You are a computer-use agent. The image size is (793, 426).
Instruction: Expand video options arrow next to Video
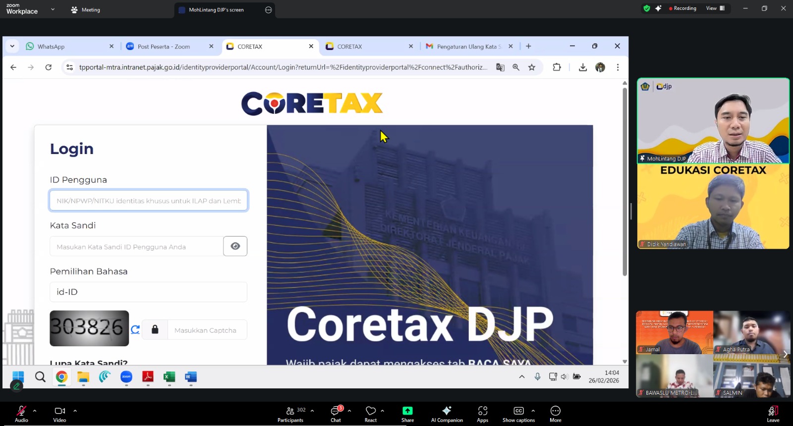(x=75, y=411)
